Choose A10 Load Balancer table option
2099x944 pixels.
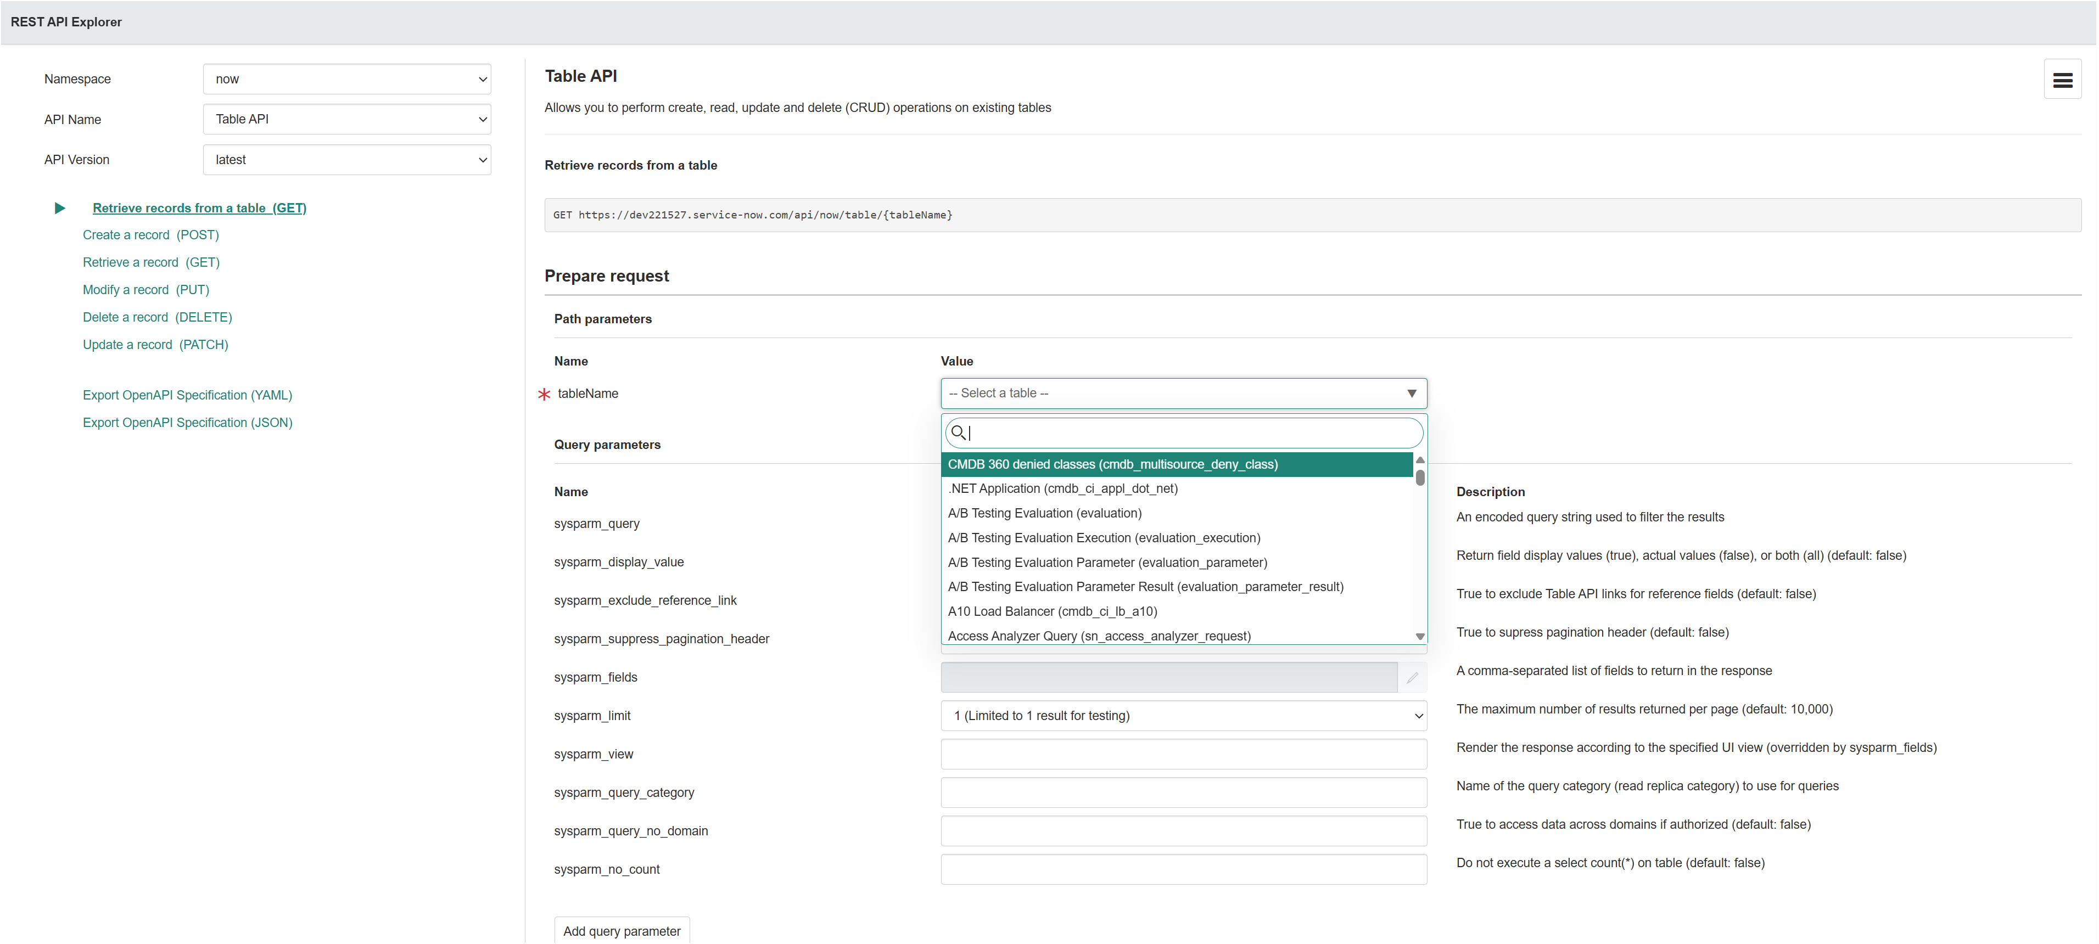point(1052,611)
